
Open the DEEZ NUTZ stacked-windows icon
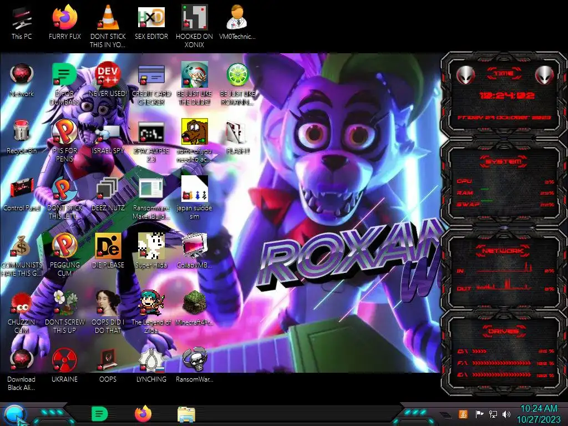[x=108, y=195]
